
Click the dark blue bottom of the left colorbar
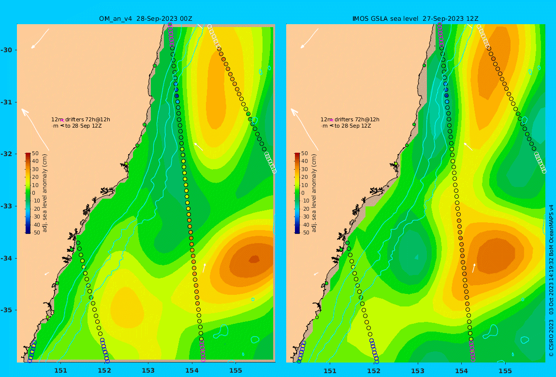coord(28,232)
